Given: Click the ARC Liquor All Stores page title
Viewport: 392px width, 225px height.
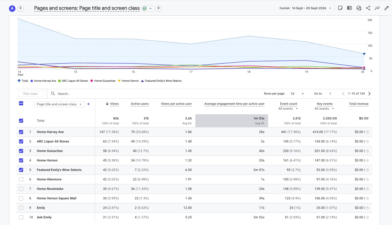Looking at the screenshot, I should pos(53,141).
